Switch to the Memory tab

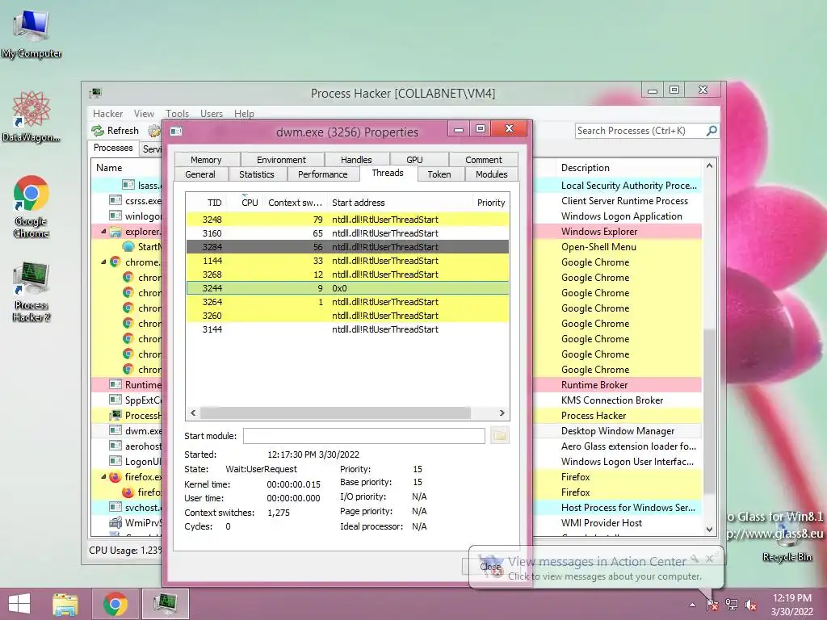coord(206,160)
